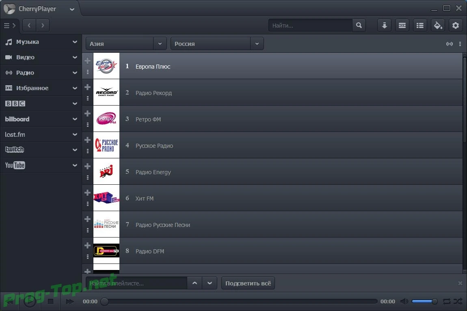Click the Подсветить всё button

tap(248, 283)
